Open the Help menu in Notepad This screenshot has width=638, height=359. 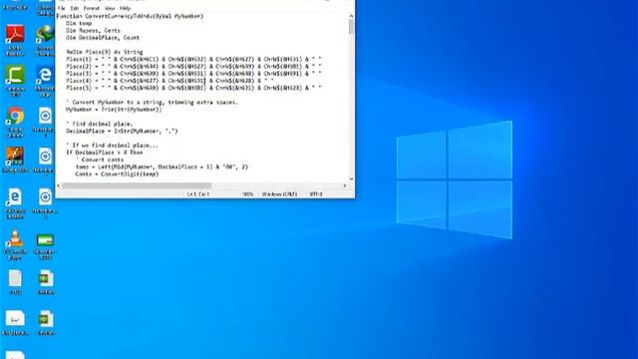click(x=125, y=8)
